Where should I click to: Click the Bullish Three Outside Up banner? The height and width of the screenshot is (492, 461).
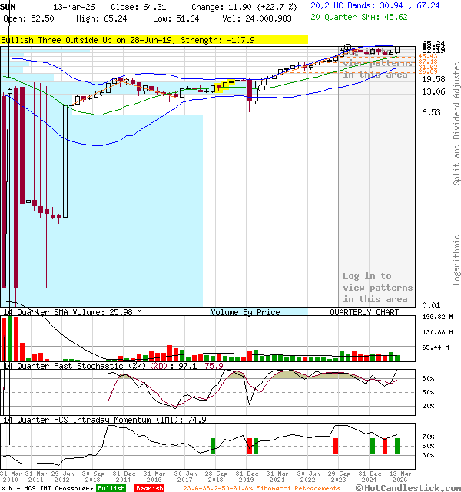point(154,39)
